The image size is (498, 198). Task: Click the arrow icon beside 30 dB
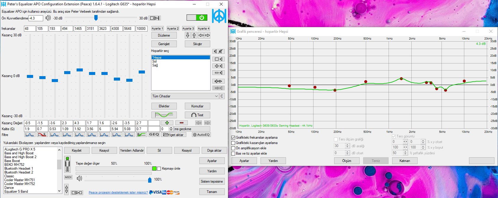point(155,18)
